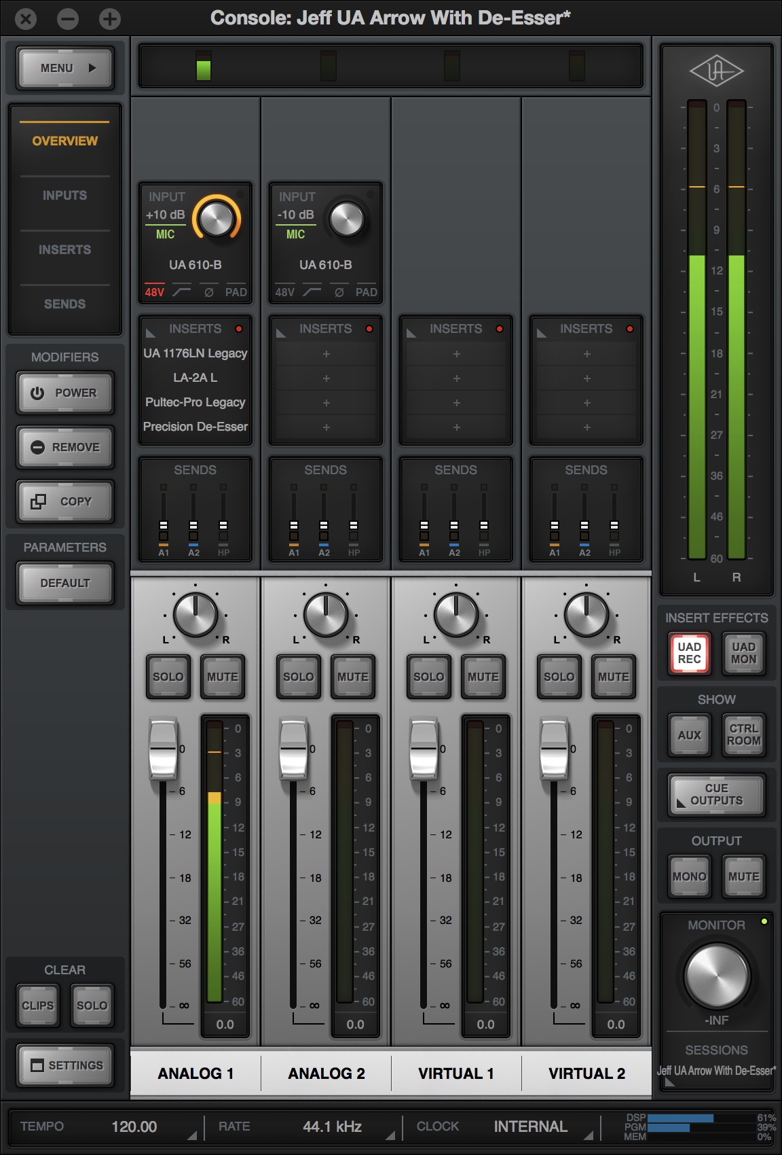
Task: Toggle 48V phantom power on Analog 1
Action: [x=154, y=292]
